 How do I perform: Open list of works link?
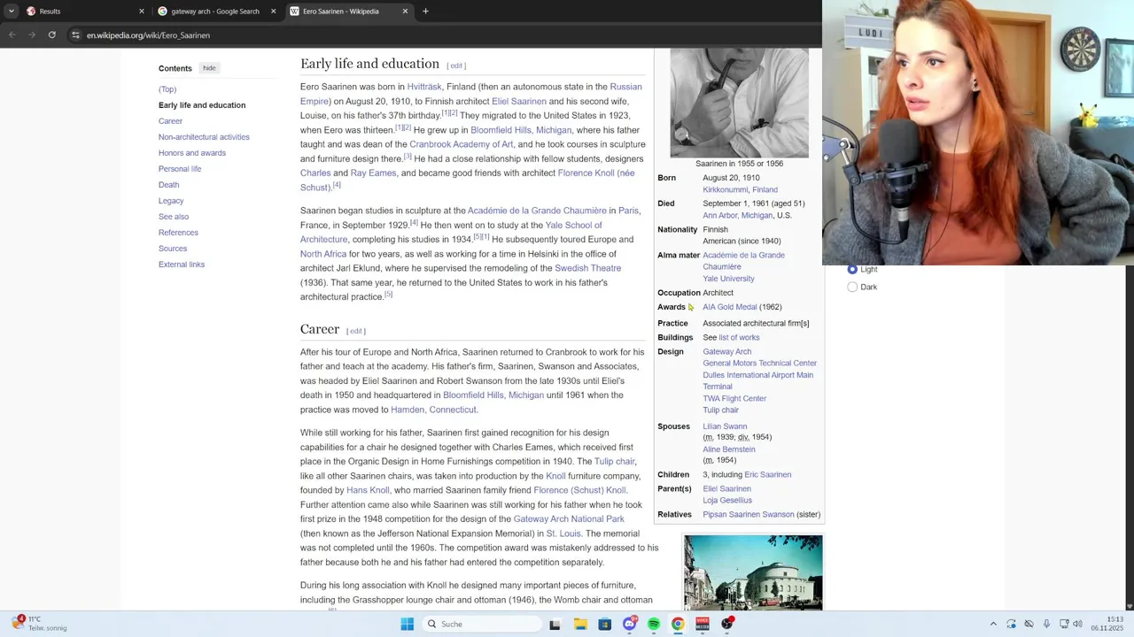(739, 337)
